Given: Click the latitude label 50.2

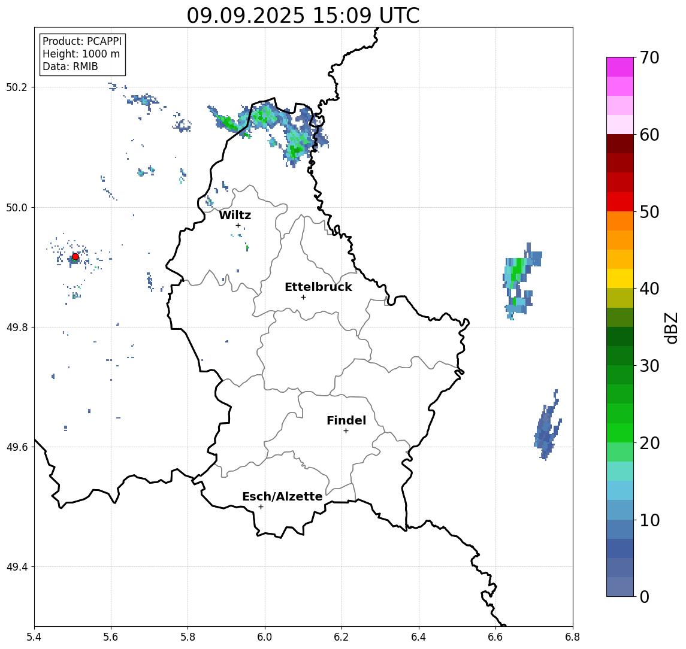Looking at the screenshot, I should pos(17,87).
